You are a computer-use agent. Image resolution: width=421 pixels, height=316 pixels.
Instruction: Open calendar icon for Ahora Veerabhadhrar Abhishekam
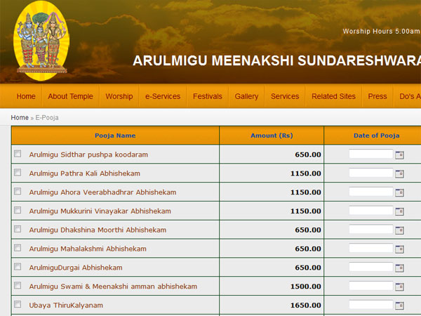[x=399, y=192]
